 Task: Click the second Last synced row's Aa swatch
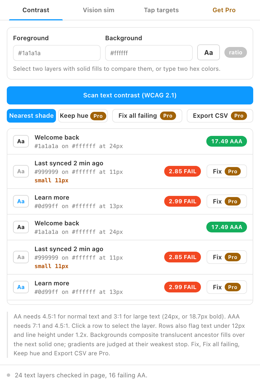[21, 257]
